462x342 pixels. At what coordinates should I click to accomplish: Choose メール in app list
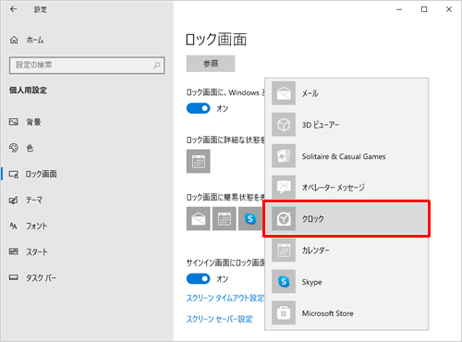click(346, 93)
